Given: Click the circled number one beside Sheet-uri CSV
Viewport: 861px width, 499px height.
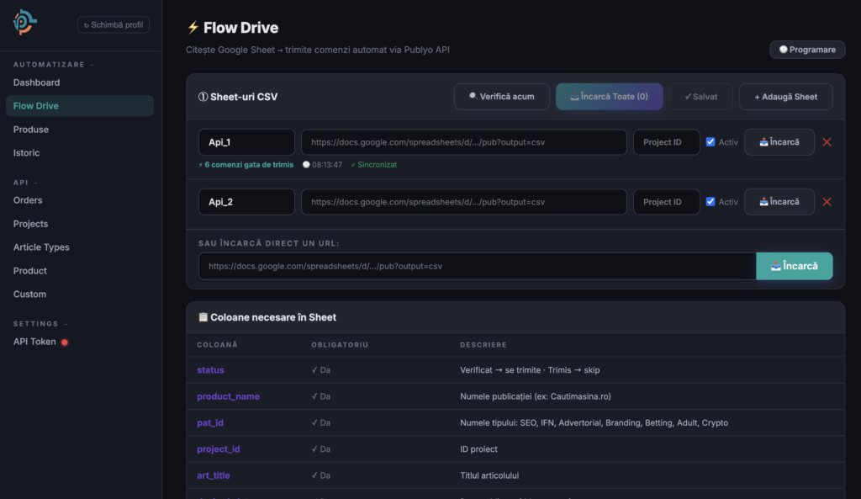Looking at the screenshot, I should tap(203, 97).
